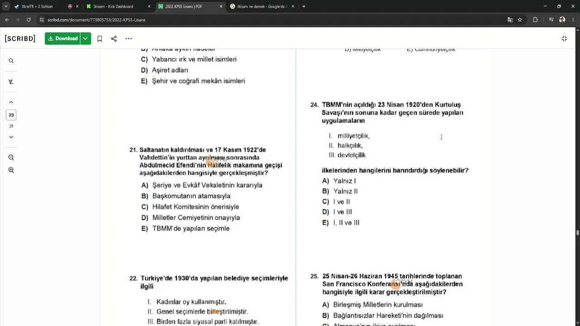The width and height of the screenshot is (580, 326).
Task: Click the recording indicator on first tab
Action: coord(70,6)
